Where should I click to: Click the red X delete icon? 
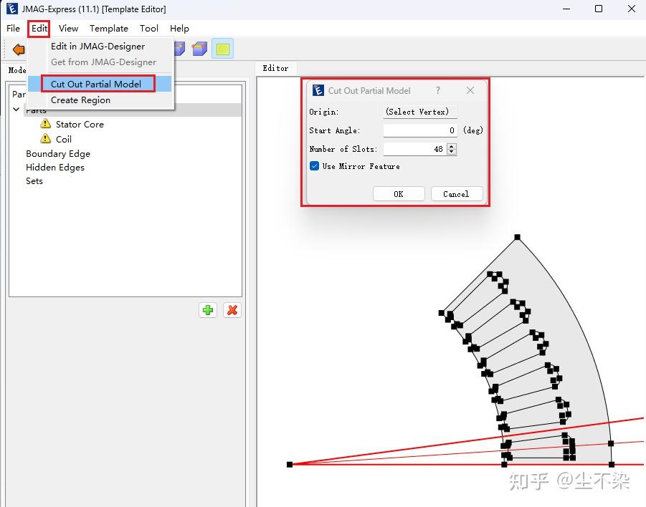click(x=232, y=310)
